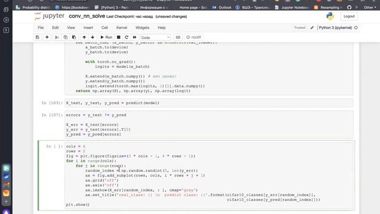
Task: Open the Help menu
Action: (x=161, y=28)
